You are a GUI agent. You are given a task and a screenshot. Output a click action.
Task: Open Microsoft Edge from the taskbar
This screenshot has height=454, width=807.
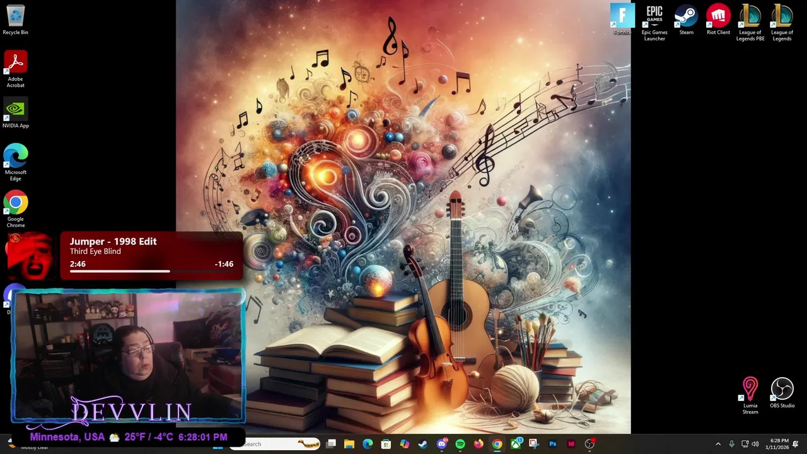(x=368, y=444)
